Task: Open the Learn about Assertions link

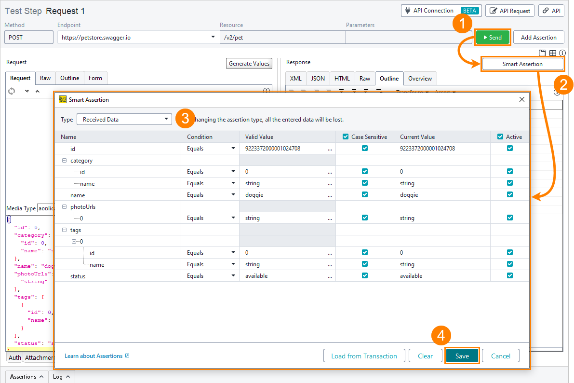Action: click(97, 356)
